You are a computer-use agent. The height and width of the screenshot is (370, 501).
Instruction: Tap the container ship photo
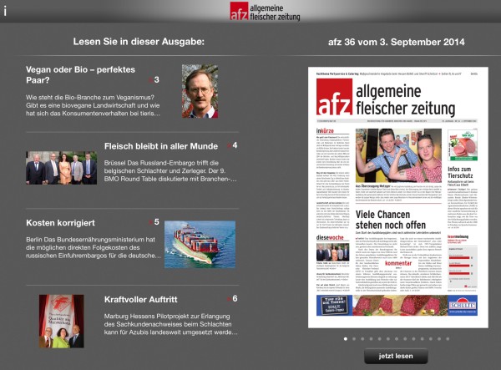200,244
